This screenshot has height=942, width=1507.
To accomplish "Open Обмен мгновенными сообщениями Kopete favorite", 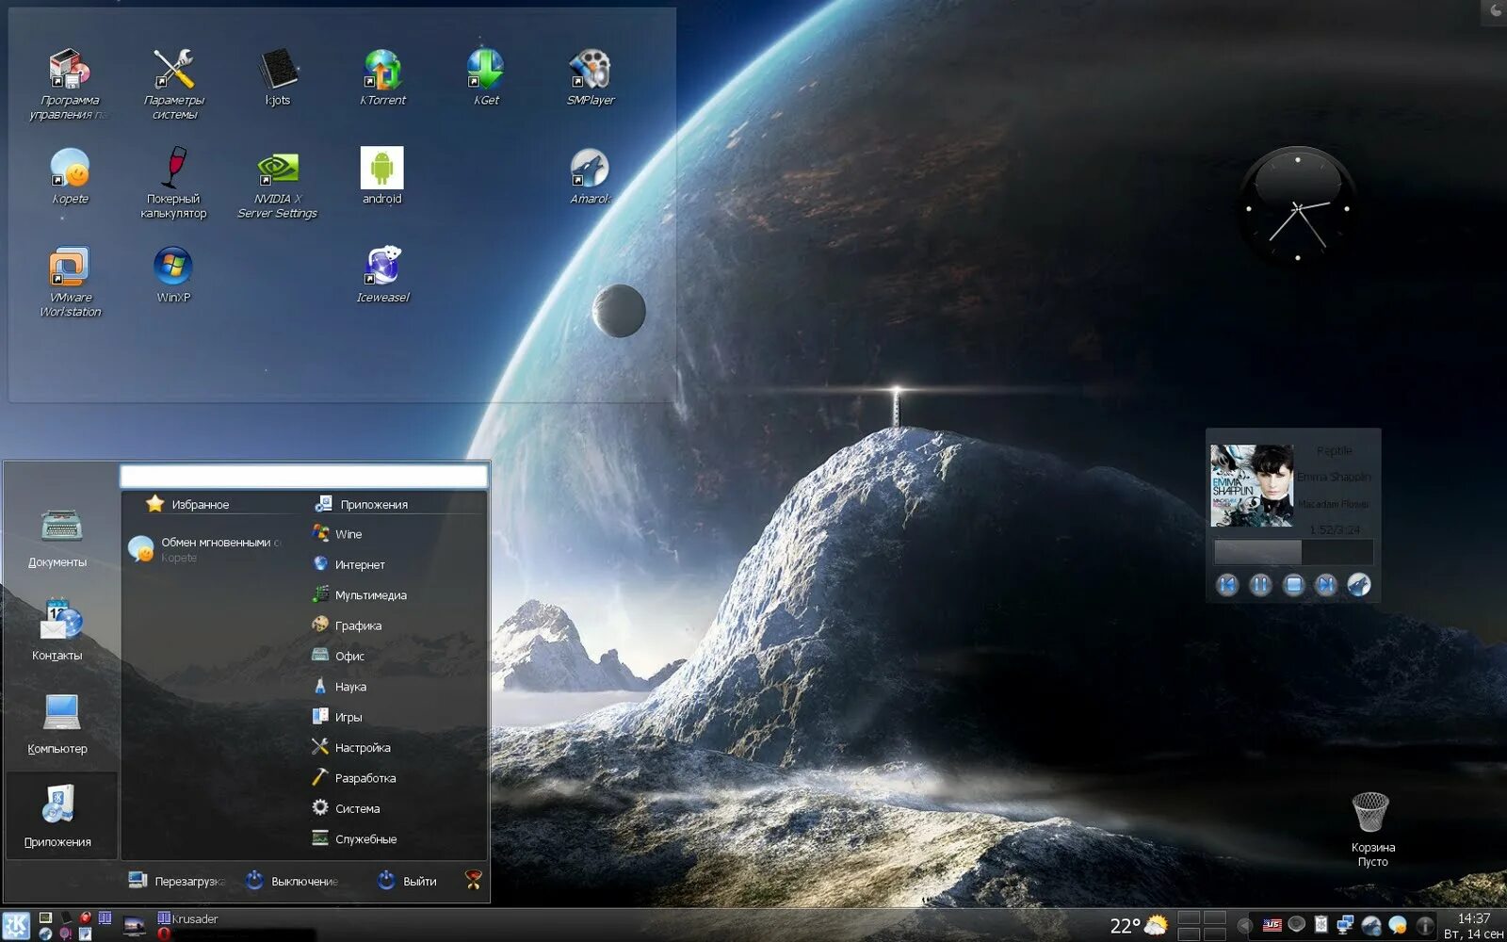I will pos(205,548).
